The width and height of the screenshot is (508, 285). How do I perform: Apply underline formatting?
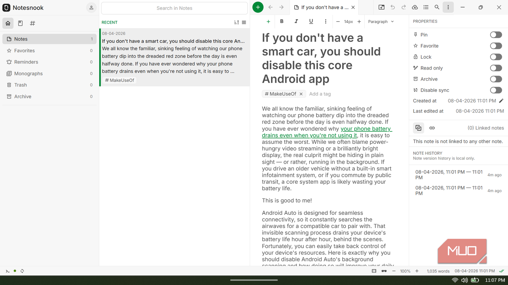coord(311,21)
